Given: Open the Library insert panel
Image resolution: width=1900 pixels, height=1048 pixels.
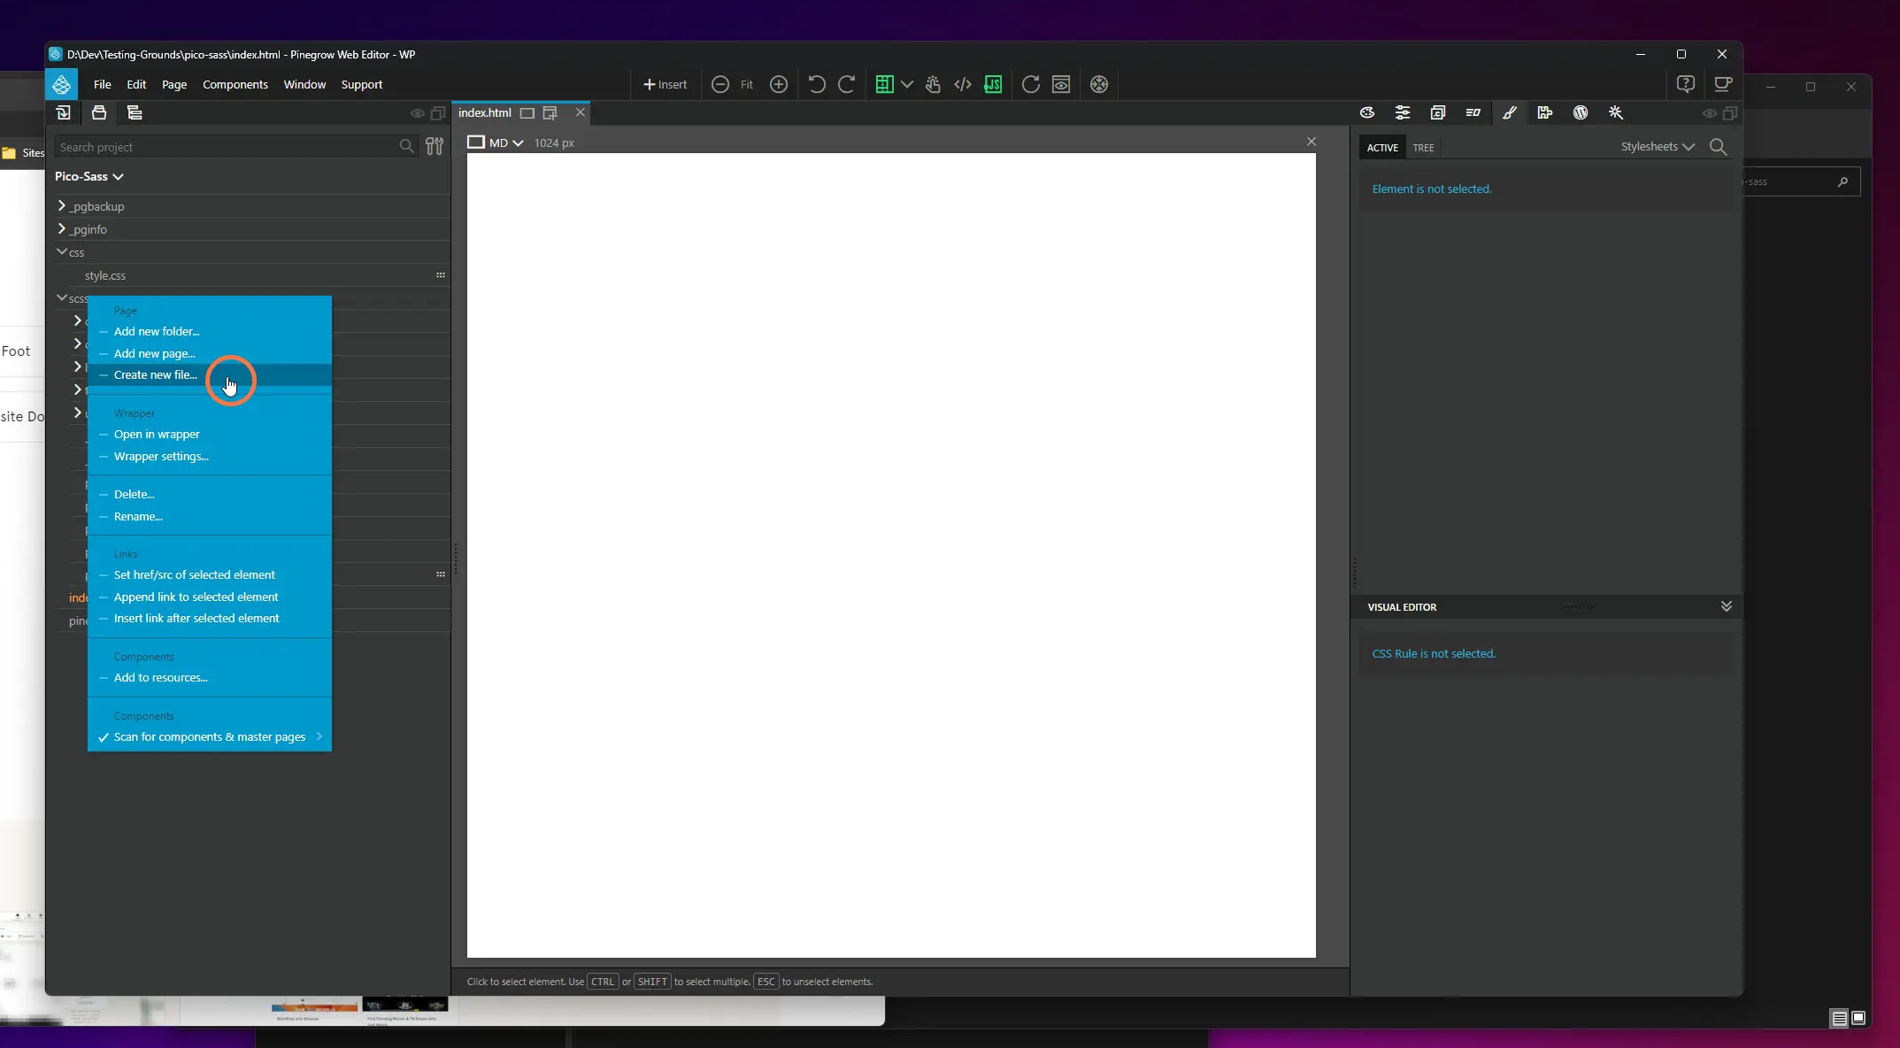Looking at the screenshot, I should 64,112.
